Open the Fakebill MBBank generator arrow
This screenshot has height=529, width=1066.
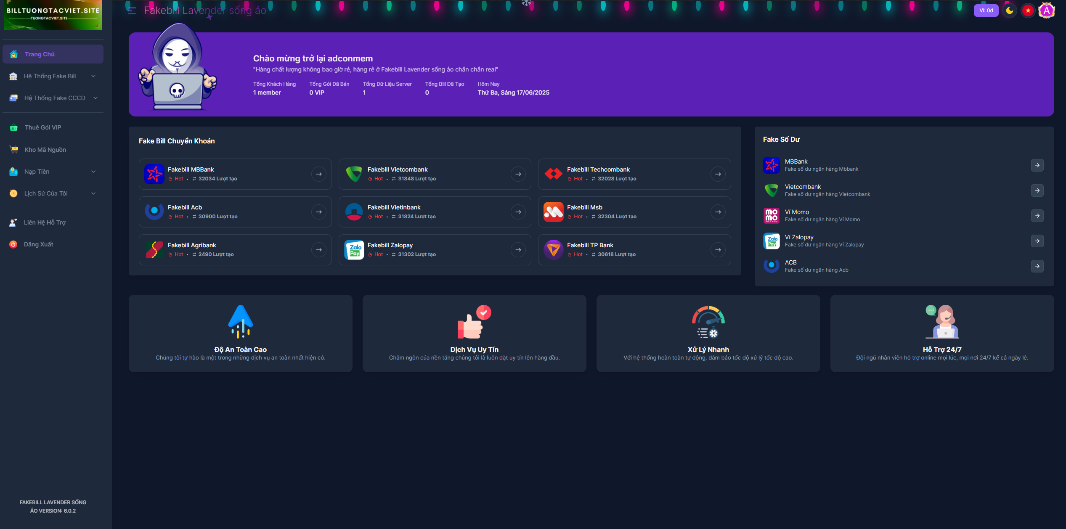pos(318,174)
